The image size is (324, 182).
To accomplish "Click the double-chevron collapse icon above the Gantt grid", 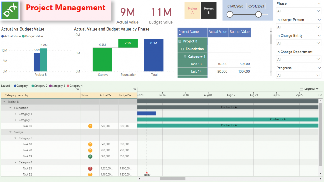I will 135,89.
